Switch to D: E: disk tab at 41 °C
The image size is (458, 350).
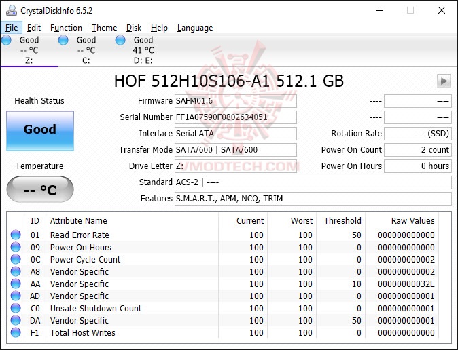click(x=143, y=50)
